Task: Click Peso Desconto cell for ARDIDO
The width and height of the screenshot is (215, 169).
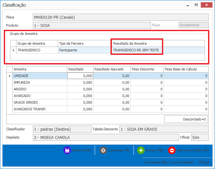Action: pyautogui.click(x=147, y=89)
